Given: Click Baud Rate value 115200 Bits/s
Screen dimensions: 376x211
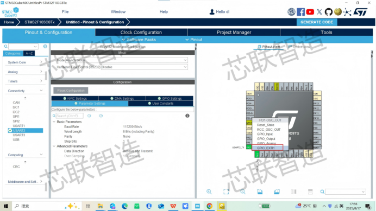Looking at the screenshot, I should click(133, 127).
